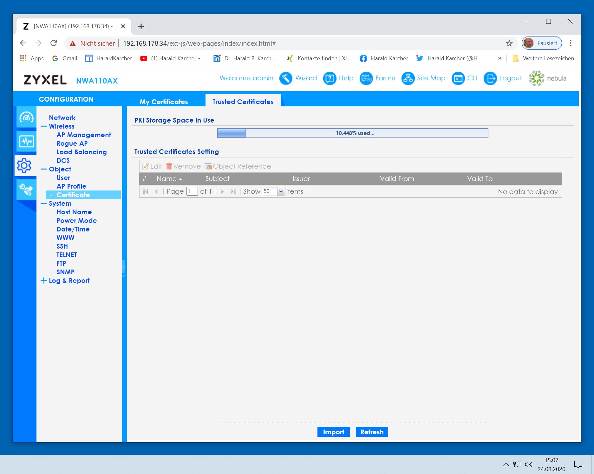Click the PKI storage usage progress bar
The height and width of the screenshot is (474, 594).
point(352,133)
